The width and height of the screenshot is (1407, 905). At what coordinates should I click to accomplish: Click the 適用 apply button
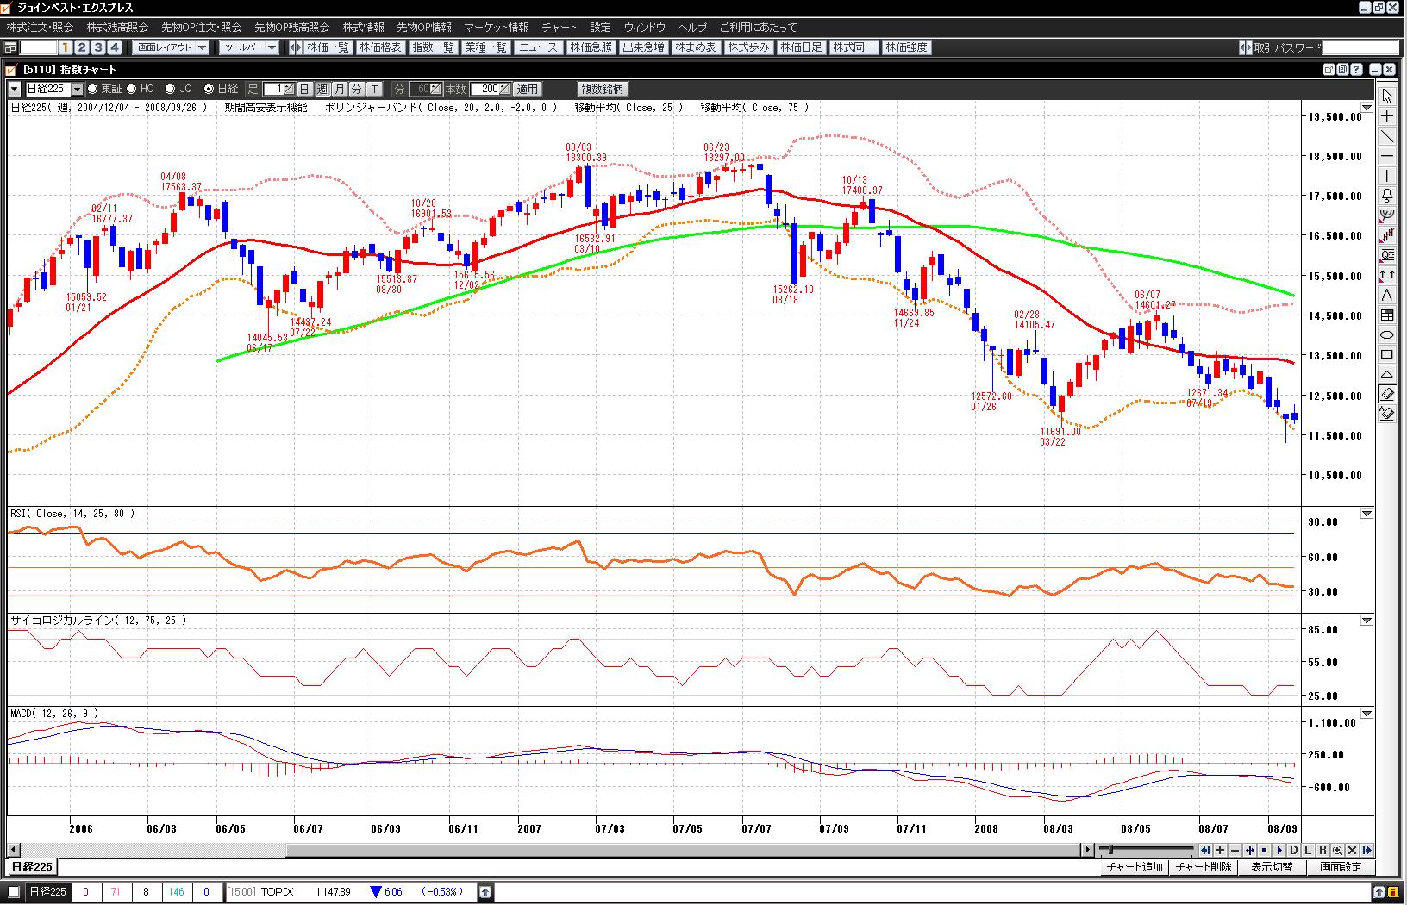tap(527, 89)
